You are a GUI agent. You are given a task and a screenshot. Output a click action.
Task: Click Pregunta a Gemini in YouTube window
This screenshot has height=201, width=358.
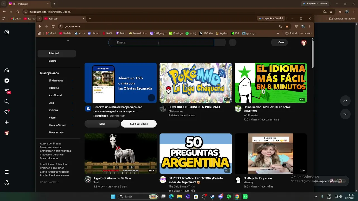pos(270,18)
